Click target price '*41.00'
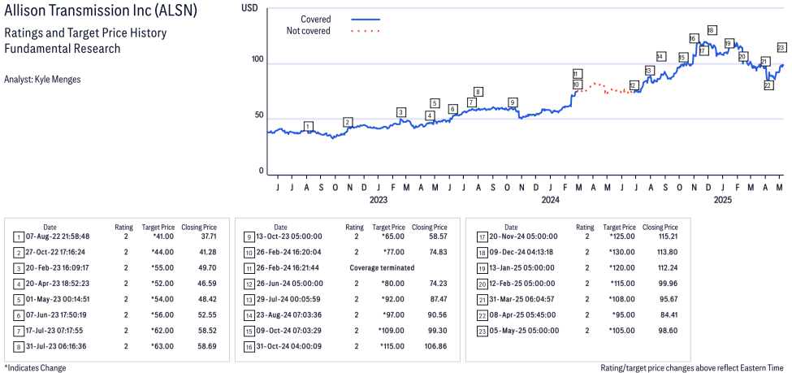This screenshot has height=373, width=792. click(164, 236)
